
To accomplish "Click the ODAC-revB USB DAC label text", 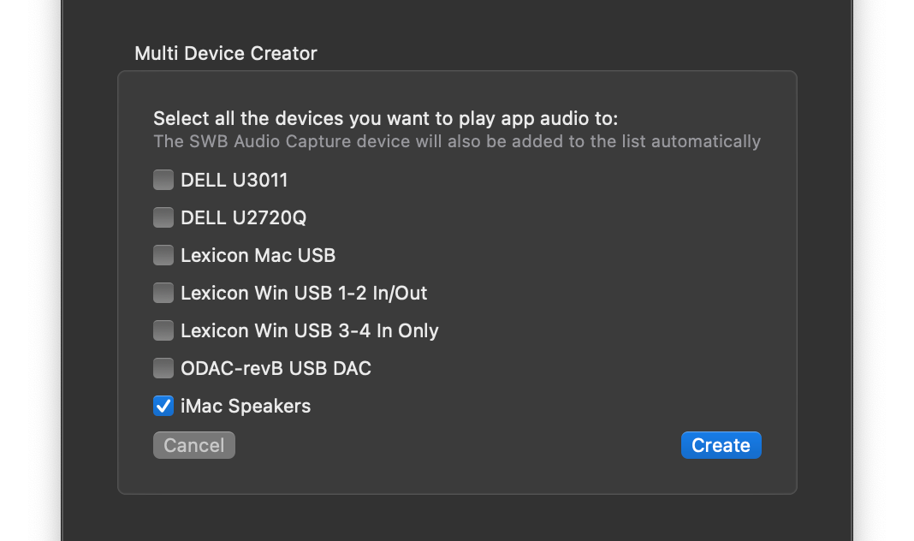I will coord(276,368).
